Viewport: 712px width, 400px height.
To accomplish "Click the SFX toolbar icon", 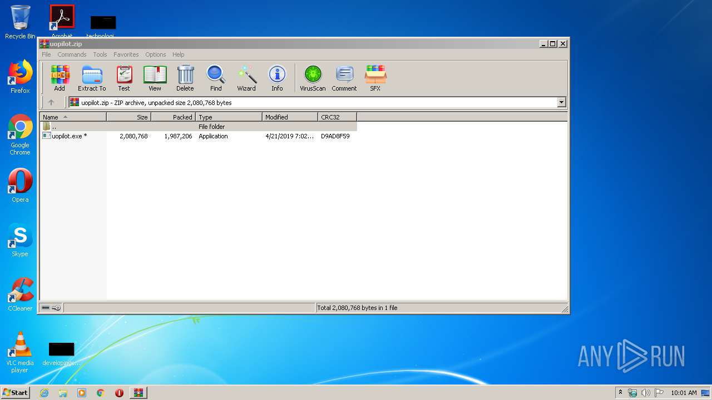I will 375,78.
